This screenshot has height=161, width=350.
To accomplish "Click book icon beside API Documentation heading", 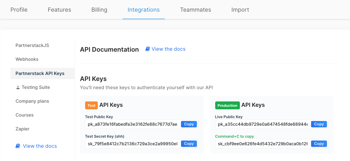I will click(147, 49).
